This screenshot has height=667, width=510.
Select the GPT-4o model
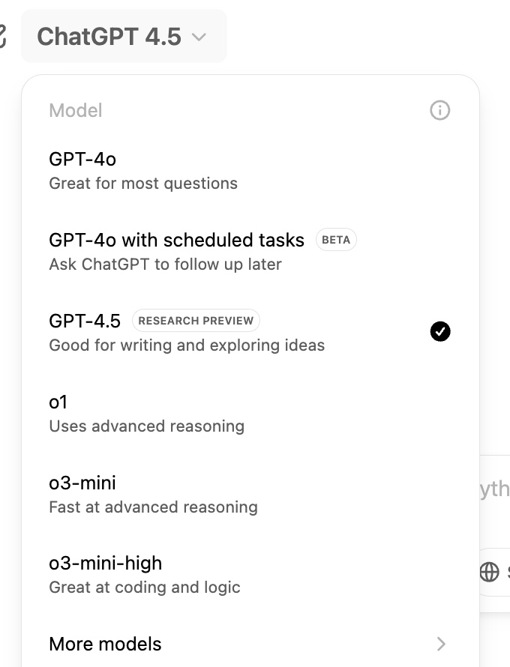coord(82,159)
